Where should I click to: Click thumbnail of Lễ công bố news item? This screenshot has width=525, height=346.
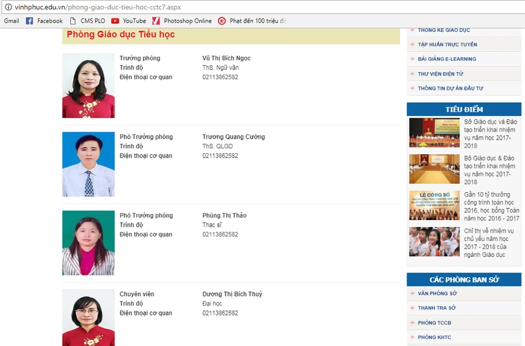click(434, 205)
